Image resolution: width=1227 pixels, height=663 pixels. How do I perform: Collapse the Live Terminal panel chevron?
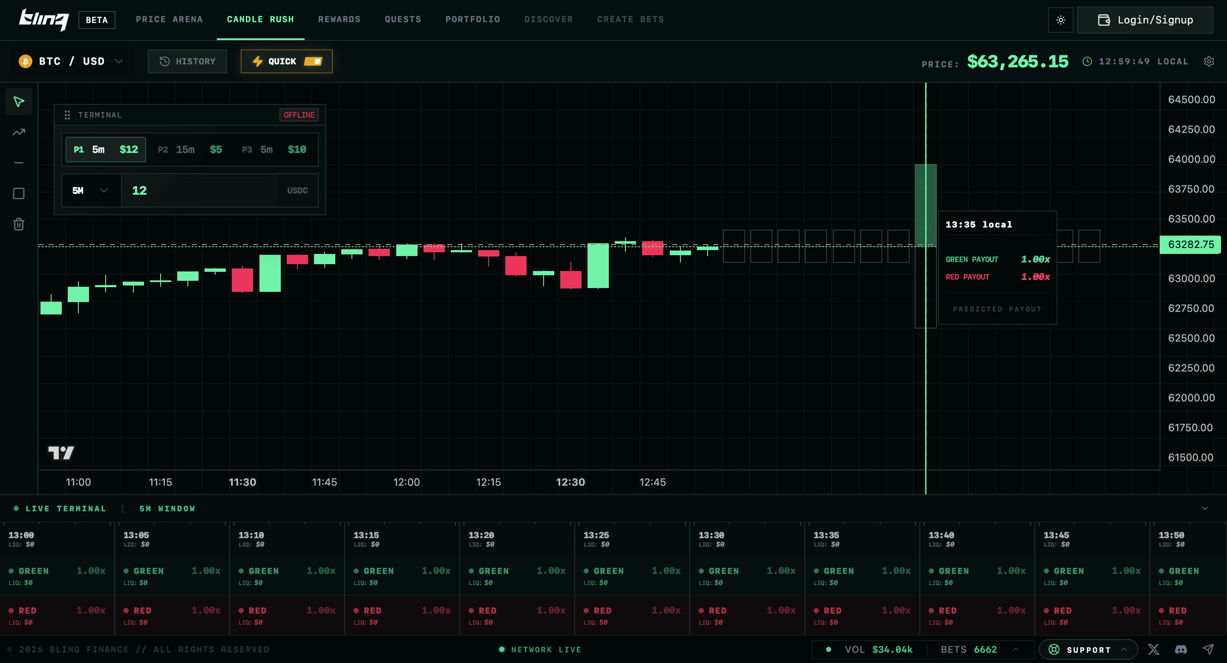pyautogui.click(x=1204, y=508)
